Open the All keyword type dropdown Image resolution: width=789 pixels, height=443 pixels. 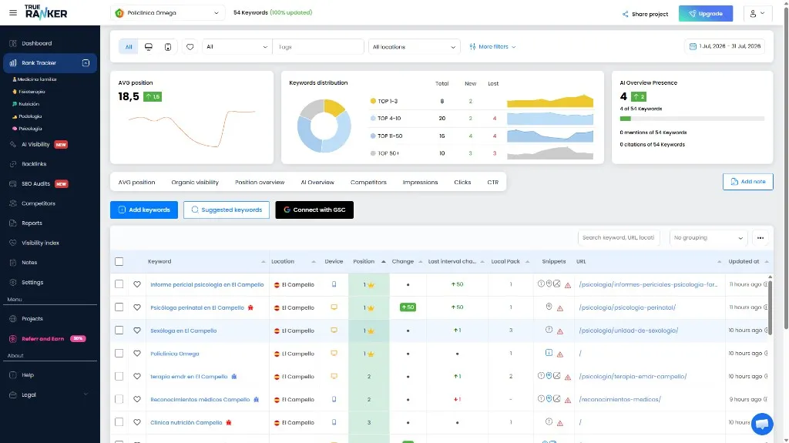(x=237, y=47)
